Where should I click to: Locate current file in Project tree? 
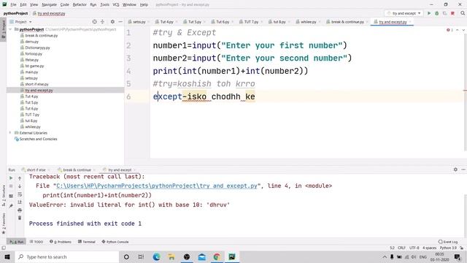[94, 22]
